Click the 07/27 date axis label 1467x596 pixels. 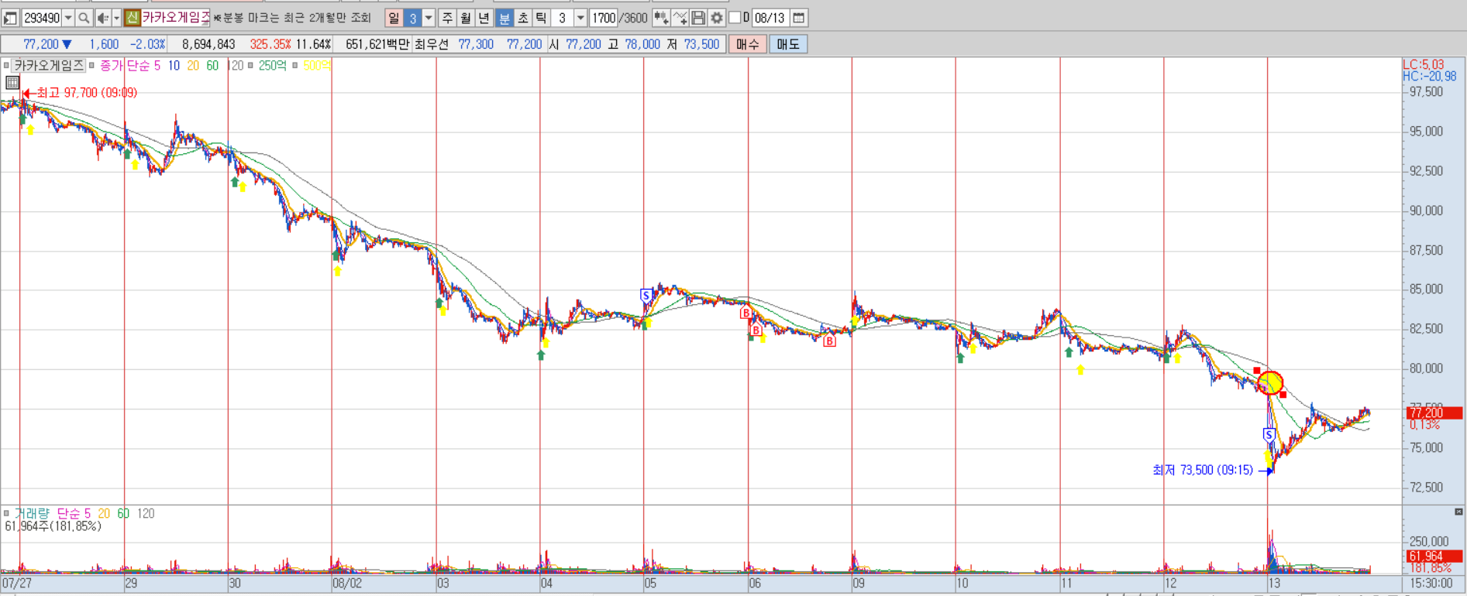point(17,584)
